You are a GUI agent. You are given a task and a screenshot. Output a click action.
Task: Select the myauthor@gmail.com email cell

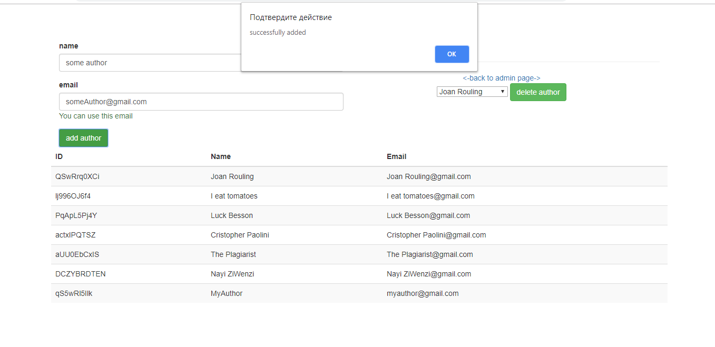tap(423, 293)
